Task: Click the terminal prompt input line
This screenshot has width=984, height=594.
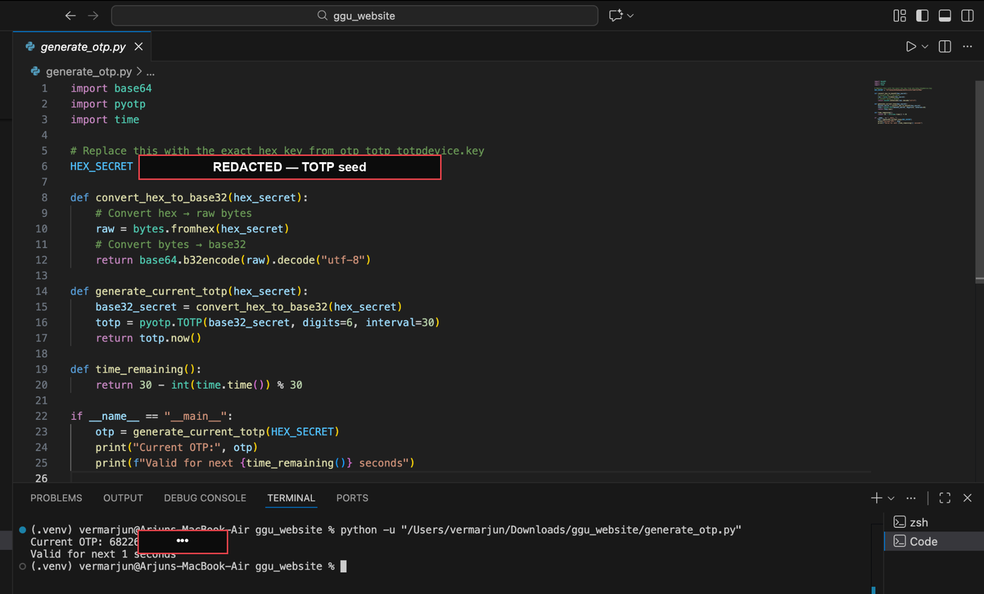Action: click(x=190, y=566)
